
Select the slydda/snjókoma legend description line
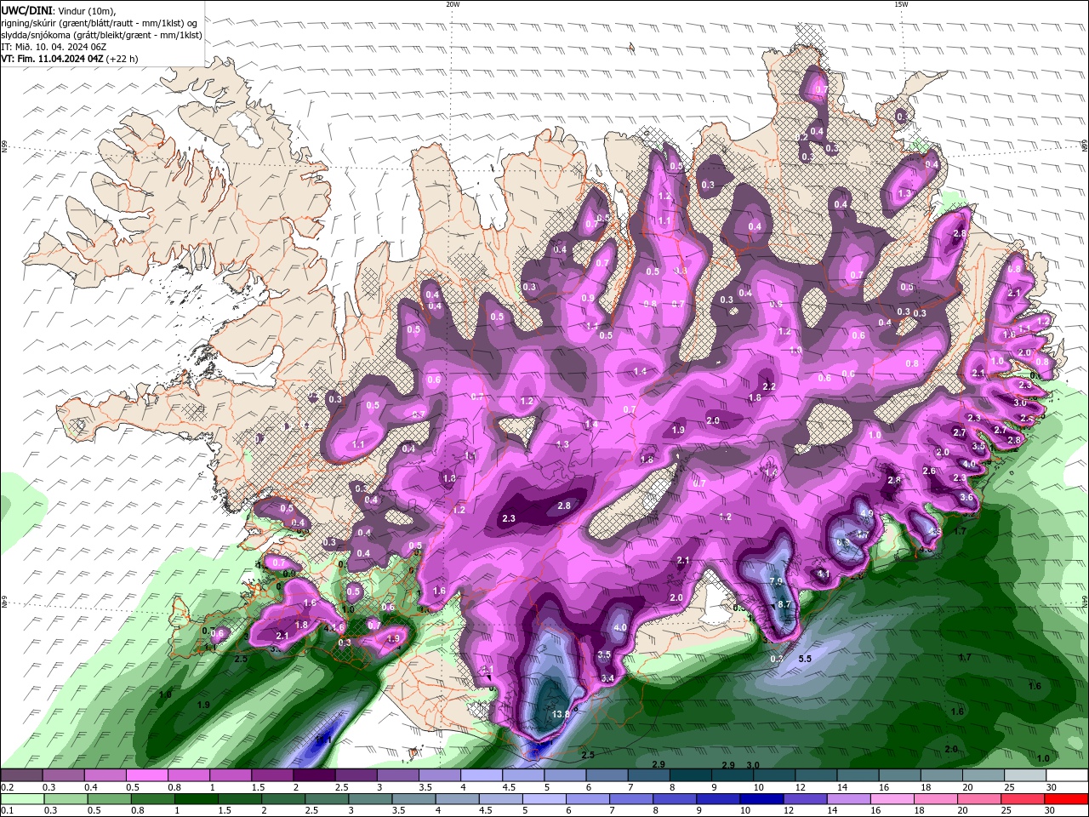(101, 35)
